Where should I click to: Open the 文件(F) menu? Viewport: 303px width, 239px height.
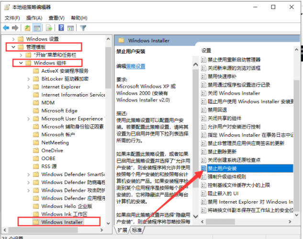12,18
